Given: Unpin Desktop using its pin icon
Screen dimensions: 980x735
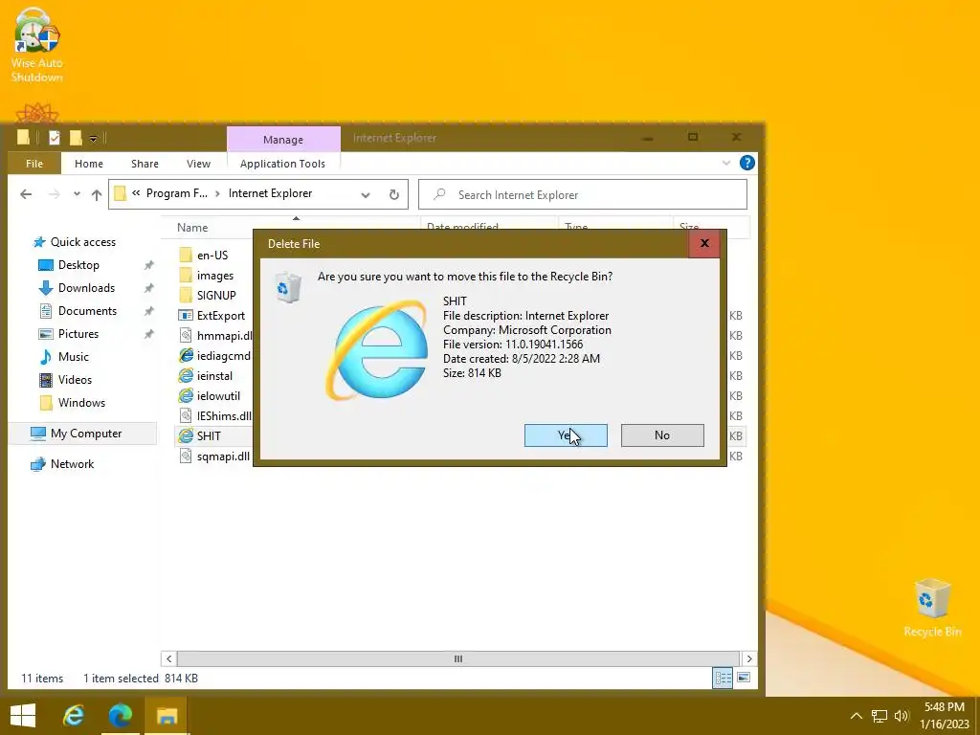Looking at the screenshot, I should point(148,266).
